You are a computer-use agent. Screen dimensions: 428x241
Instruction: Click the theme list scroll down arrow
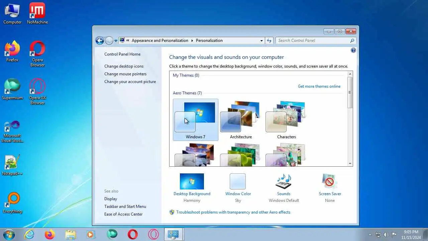(350, 164)
